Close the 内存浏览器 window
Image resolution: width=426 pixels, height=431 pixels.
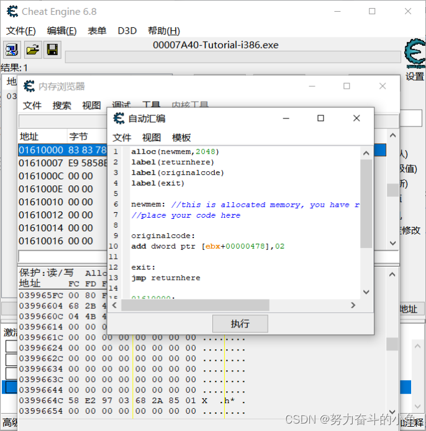pos(383,86)
